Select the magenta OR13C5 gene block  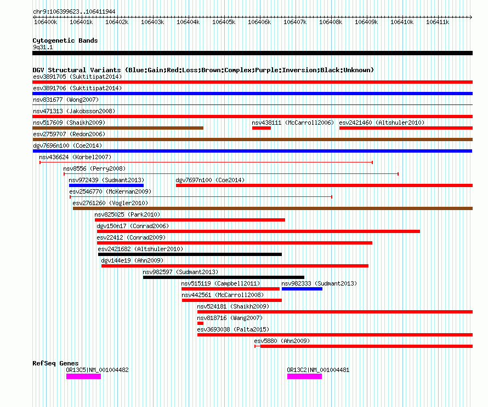(83, 376)
